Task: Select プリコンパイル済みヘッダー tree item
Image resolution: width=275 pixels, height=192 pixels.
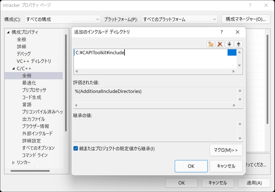Action: tap(42, 112)
